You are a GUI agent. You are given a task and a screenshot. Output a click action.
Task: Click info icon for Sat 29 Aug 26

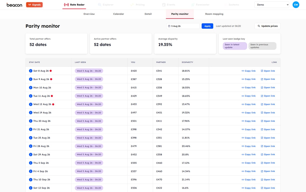31,154
